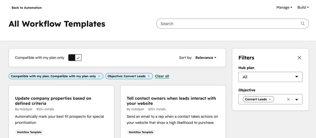This screenshot has height=138, width=316.
Task: Click the All Workflow Templates heading
Action: [x=57, y=24]
